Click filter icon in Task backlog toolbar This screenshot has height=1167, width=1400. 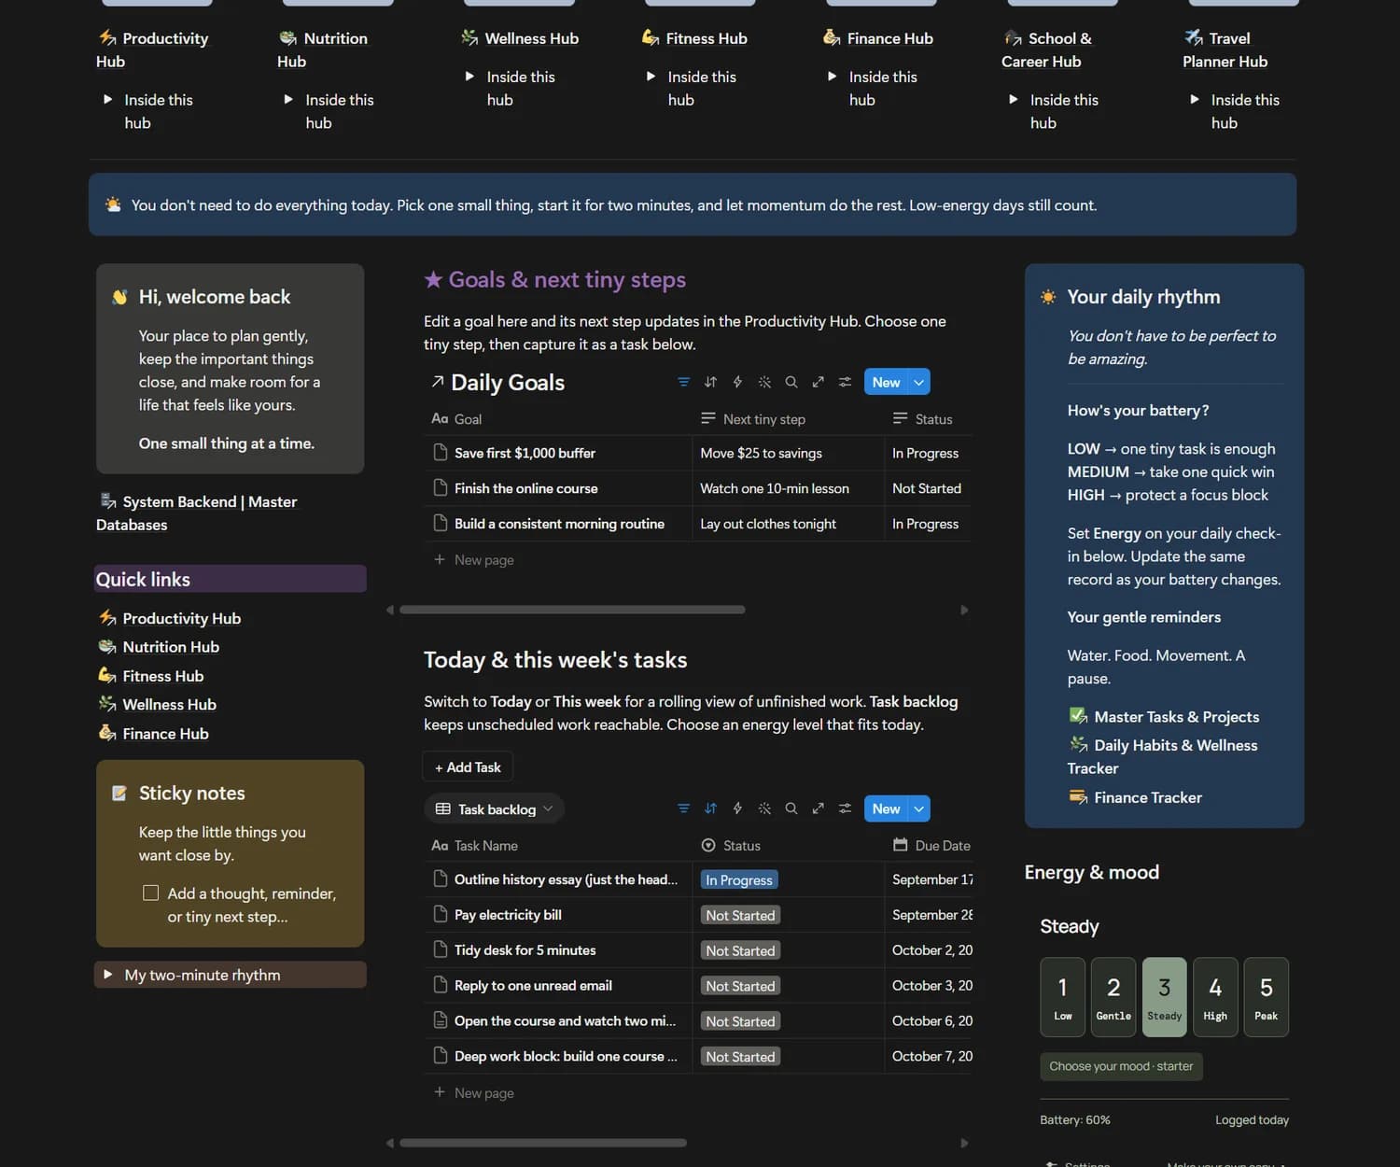[683, 808]
